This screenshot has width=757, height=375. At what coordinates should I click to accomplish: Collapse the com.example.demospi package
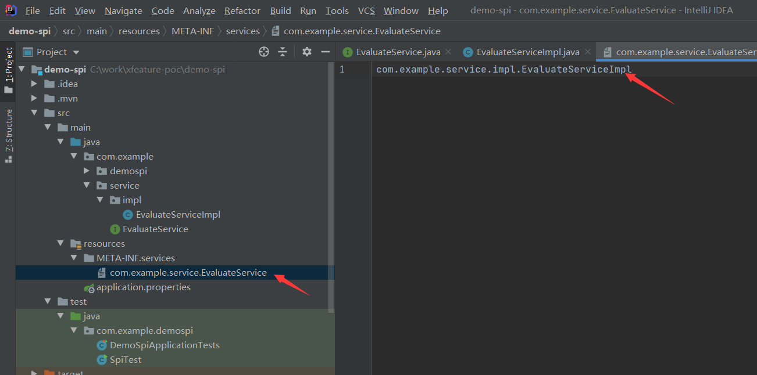[x=74, y=331]
